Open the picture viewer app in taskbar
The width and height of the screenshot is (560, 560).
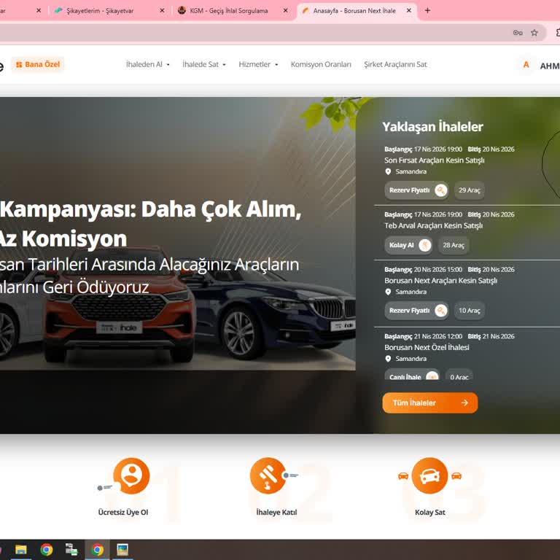tap(122, 550)
